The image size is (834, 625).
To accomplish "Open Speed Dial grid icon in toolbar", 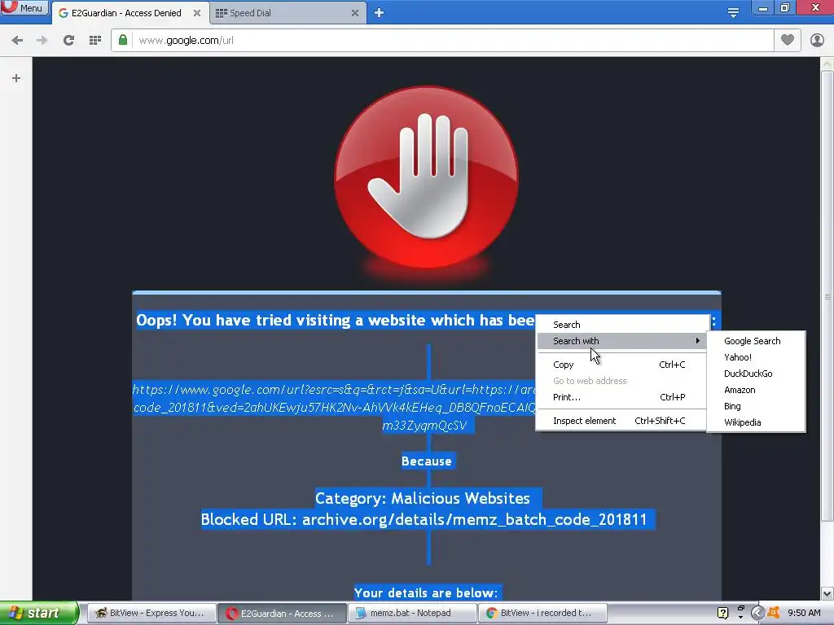I will click(95, 41).
